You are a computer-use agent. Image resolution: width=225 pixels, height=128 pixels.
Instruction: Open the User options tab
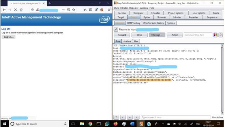tap(199, 13)
